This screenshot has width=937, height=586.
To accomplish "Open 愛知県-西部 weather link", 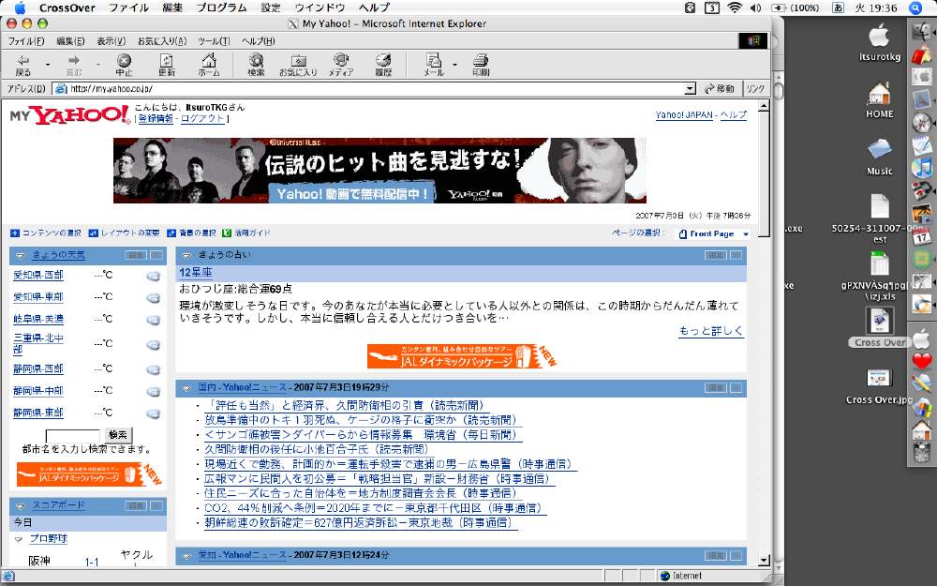I will [38, 275].
